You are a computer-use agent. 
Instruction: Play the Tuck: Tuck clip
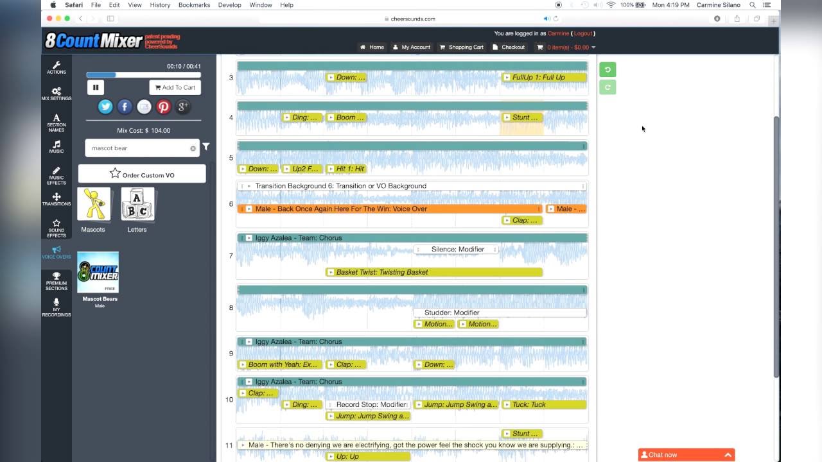tap(506, 405)
